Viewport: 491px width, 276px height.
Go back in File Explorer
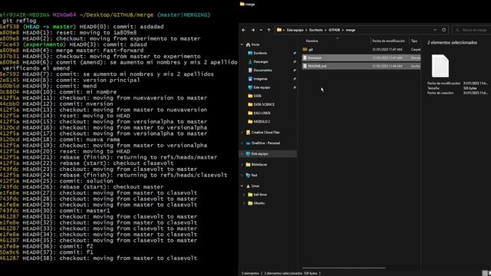point(243,30)
